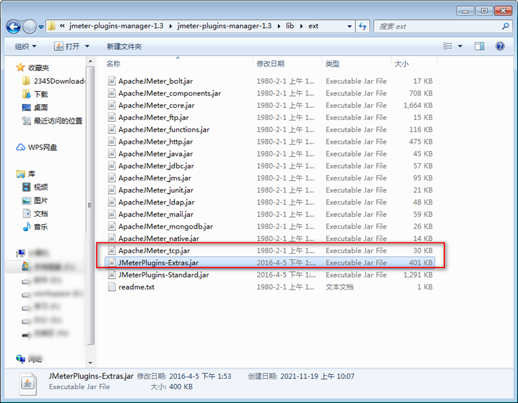Click the ApacheJMeter_native.jar file icon

(x=111, y=238)
